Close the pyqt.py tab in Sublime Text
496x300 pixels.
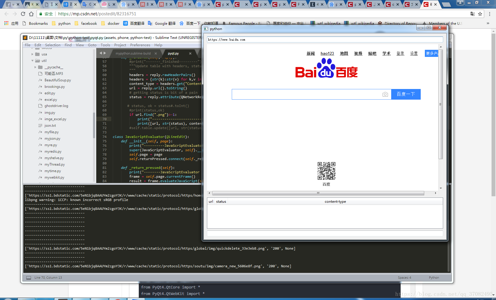pyautogui.click(x=190, y=53)
